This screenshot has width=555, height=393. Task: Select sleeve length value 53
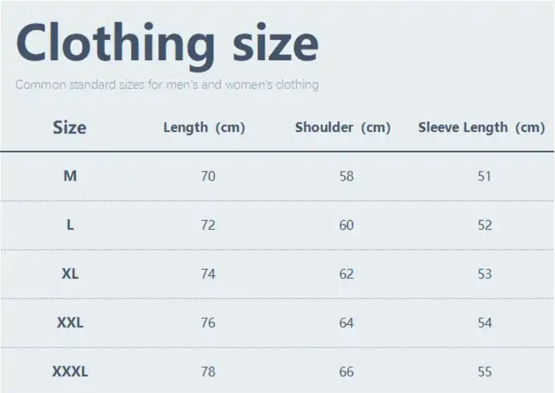(x=484, y=274)
